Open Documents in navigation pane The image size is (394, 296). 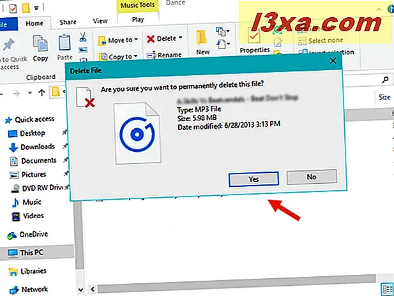[x=33, y=161]
